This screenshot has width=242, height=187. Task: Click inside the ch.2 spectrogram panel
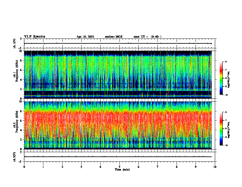(x=118, y=125)
